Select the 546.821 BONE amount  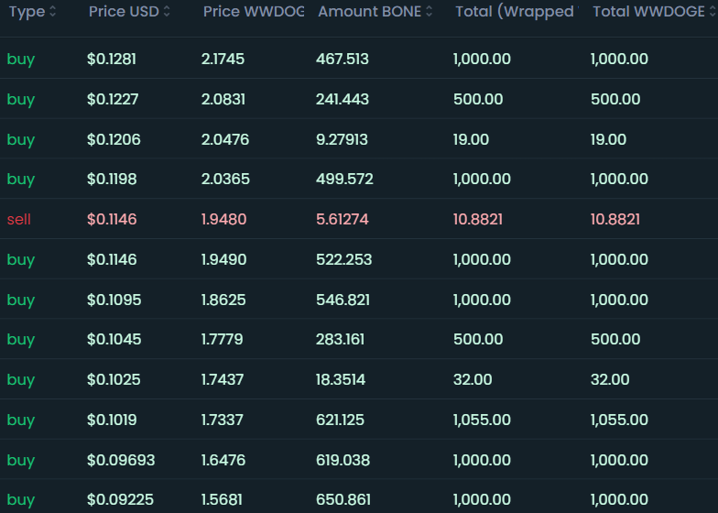click(343, 300)
